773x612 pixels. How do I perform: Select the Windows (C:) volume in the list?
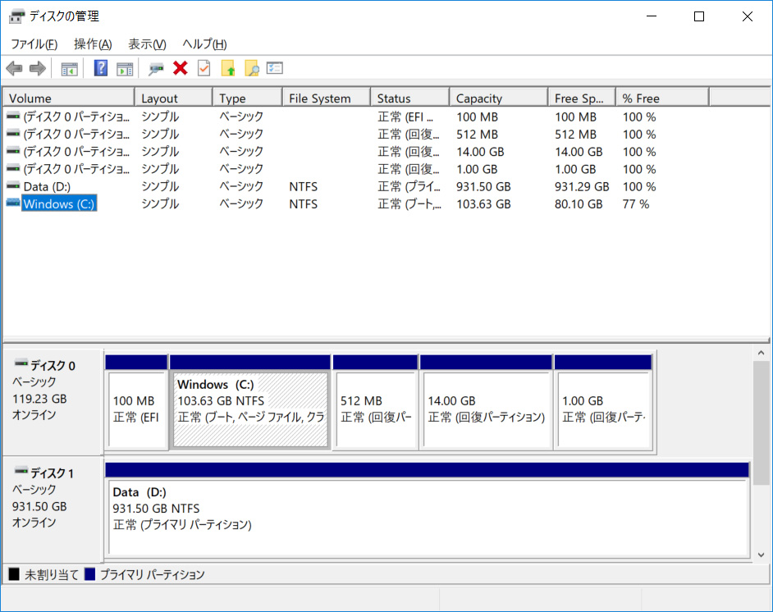click(59, 203)
